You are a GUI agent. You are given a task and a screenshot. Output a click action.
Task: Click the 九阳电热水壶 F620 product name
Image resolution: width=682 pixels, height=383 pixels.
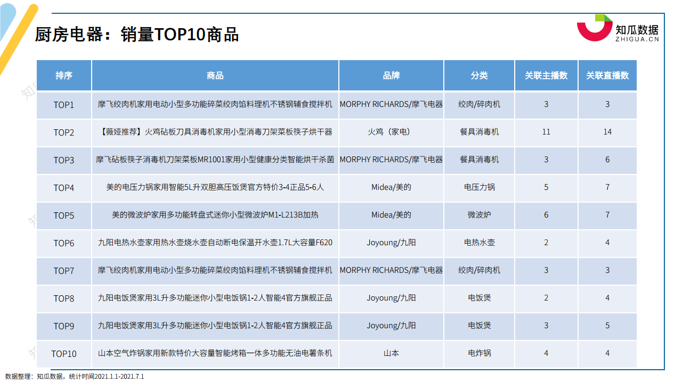coord(215,243)
